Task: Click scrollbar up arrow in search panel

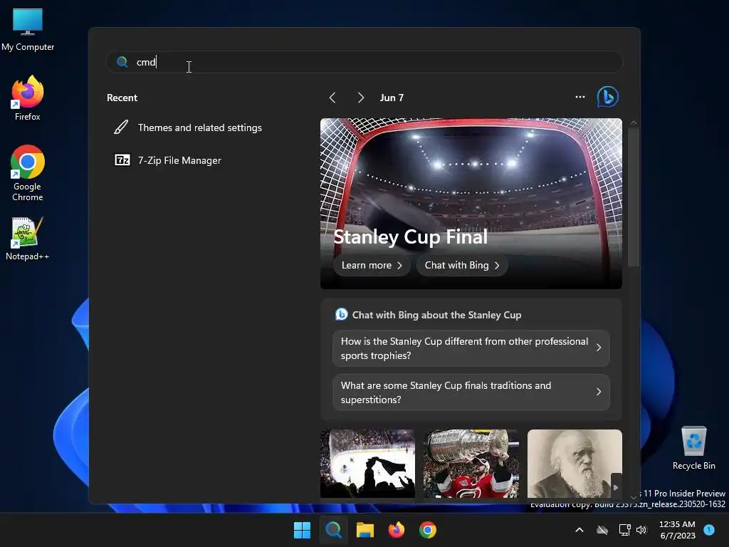Action: pos(633,123)
